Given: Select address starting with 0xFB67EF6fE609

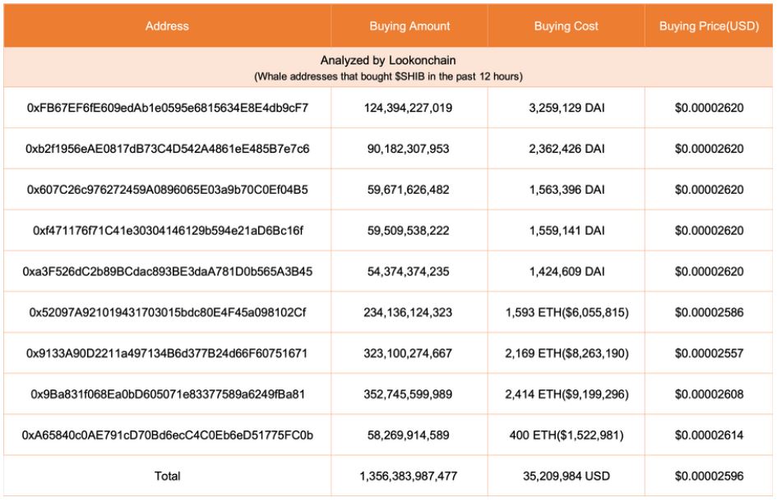Looking at the screenshot, I should pos(168,108).
